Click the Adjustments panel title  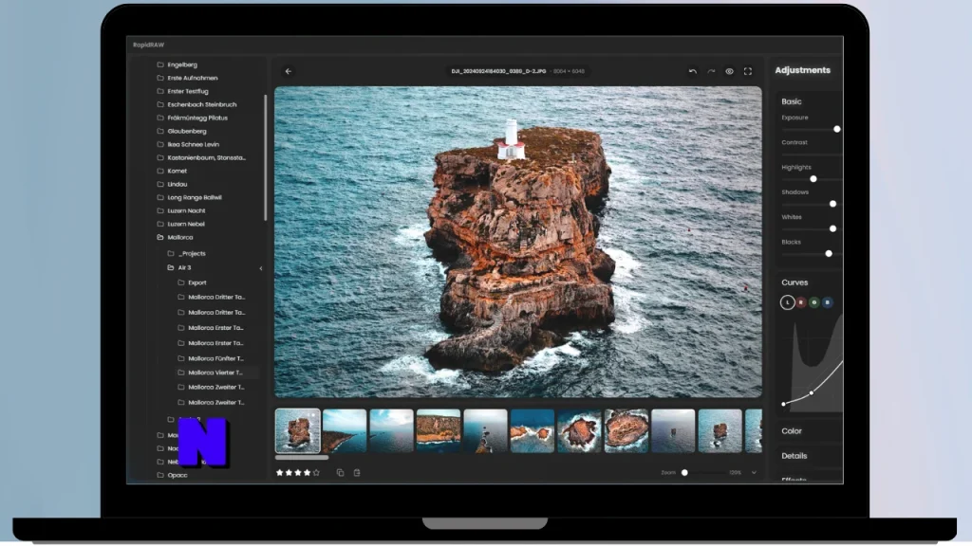tap(802, 70)
